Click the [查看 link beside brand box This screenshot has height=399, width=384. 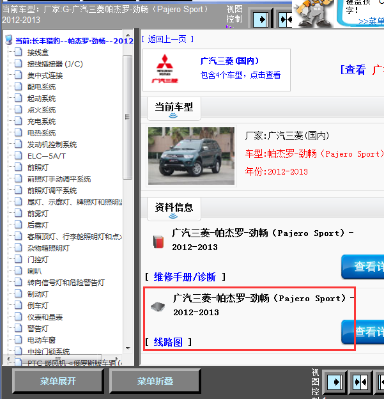[x=353, y=70]
